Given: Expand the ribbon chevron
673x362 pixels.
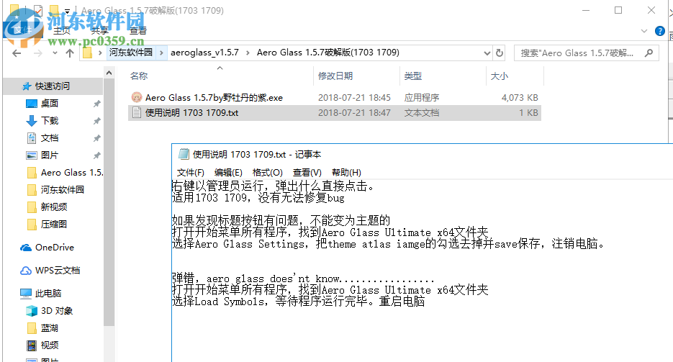Looking at the screenshot, I should point(643,31).
